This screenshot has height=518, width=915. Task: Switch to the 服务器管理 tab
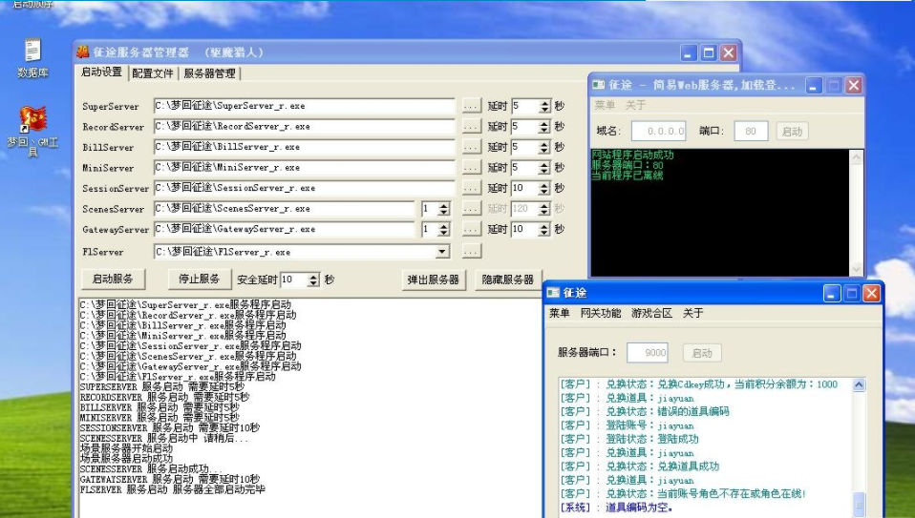pyautogui.click(x=209, y=73)
